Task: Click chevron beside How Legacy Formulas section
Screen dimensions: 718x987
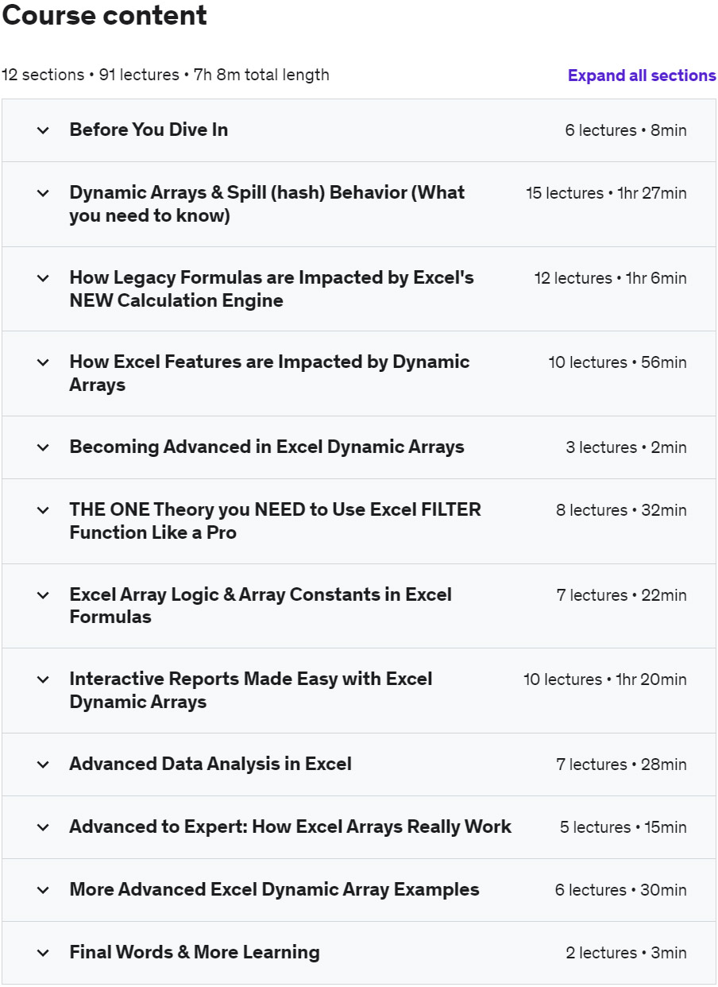Action: 43,278
